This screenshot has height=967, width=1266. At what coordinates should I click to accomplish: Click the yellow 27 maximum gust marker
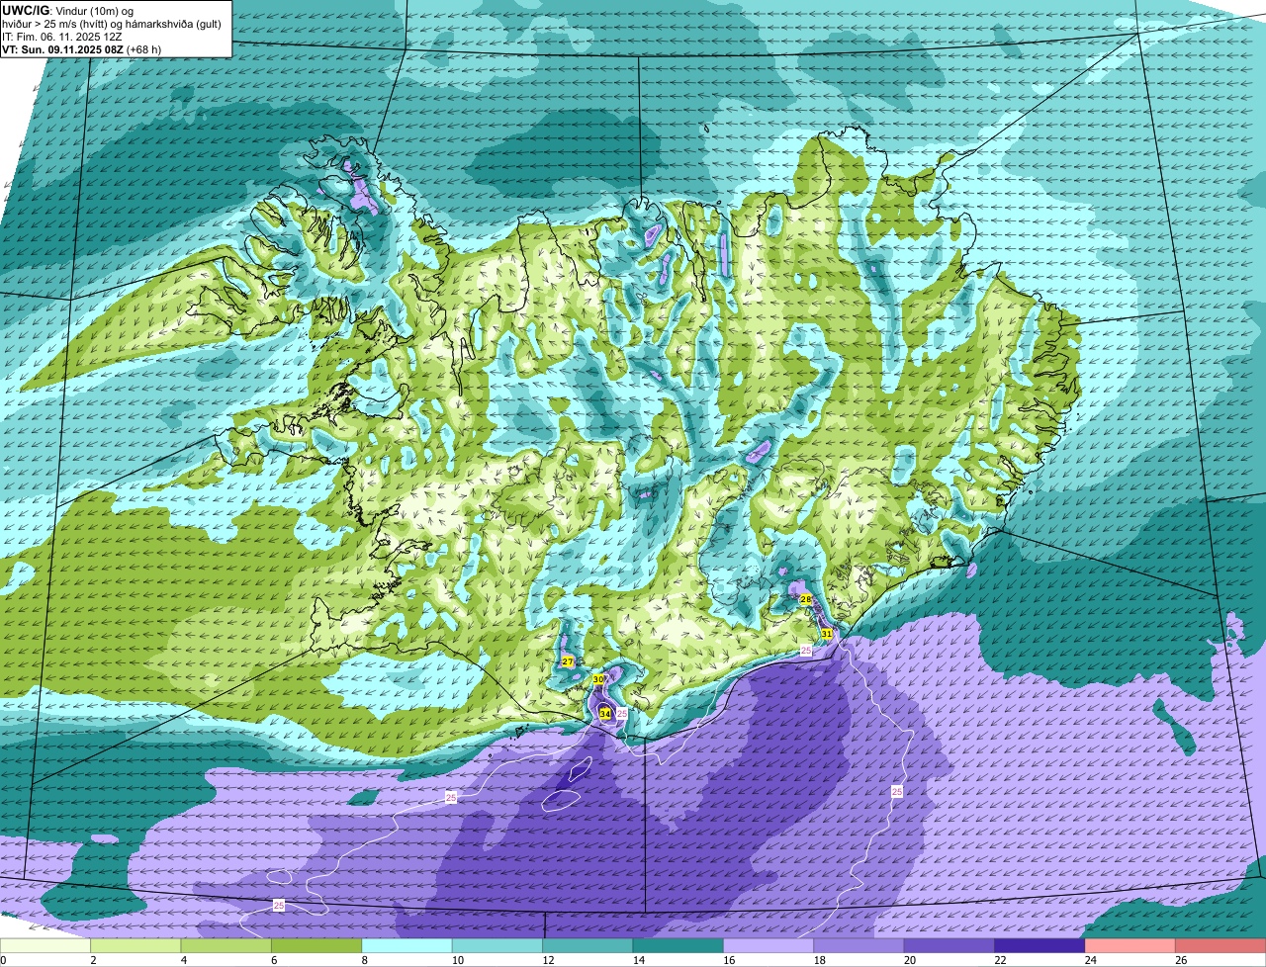[x=568, y=661]
